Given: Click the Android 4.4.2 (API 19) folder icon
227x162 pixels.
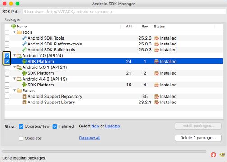Looking at the screenshot, I should pos(19,79).
